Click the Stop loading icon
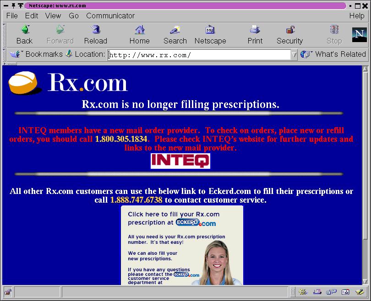371x301 pixels. tap(334, 30)
